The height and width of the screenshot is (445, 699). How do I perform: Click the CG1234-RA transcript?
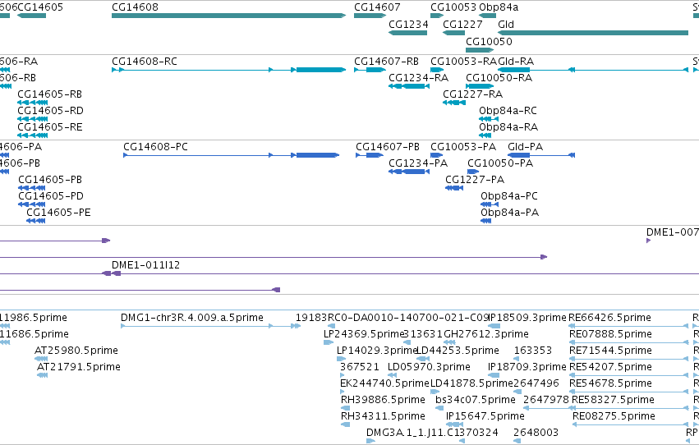point(409,86)
